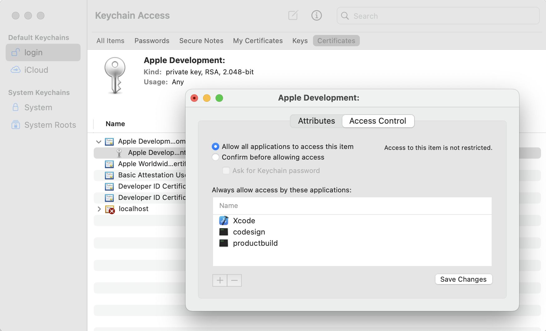Click the add application plus button
546x331 pixels.
pyautogui.click(x=220, y=280)
